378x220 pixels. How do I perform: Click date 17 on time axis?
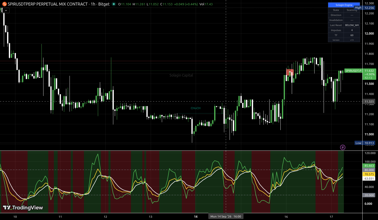tap(331, 217)
